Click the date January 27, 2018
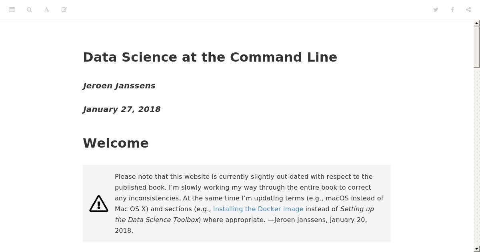The image size is (480, 252). click(122, 109)
